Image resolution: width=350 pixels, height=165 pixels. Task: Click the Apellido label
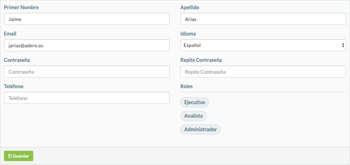(x=190, y=7)
